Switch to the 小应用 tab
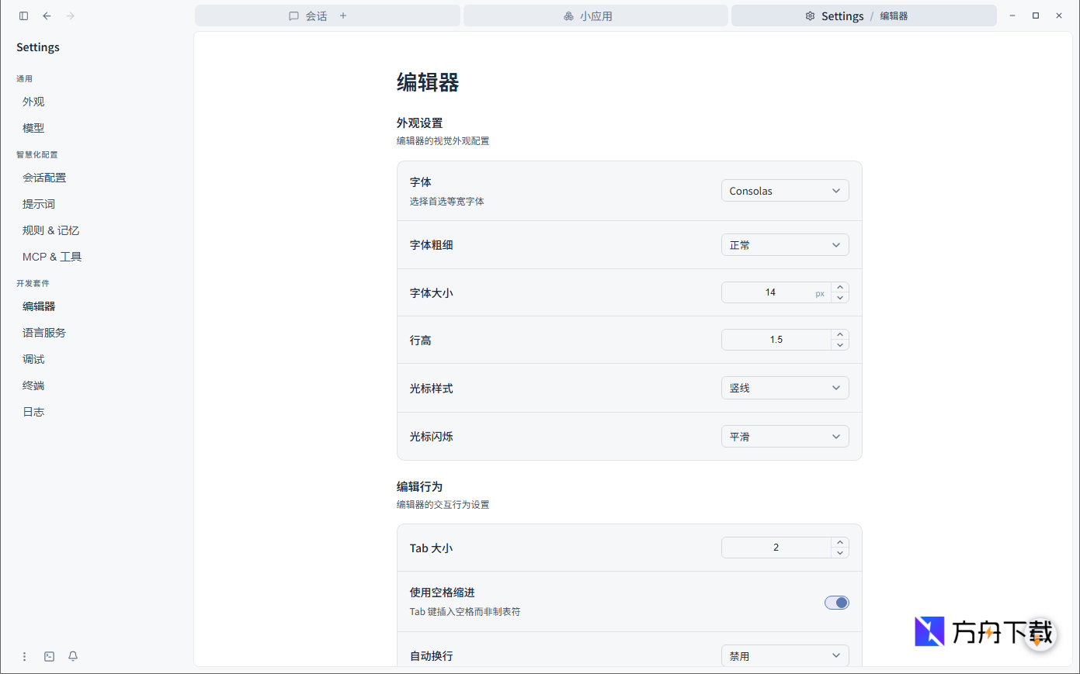Viewport: 1080px width, 674px height. pyautogui.click(x=596, y=16)
